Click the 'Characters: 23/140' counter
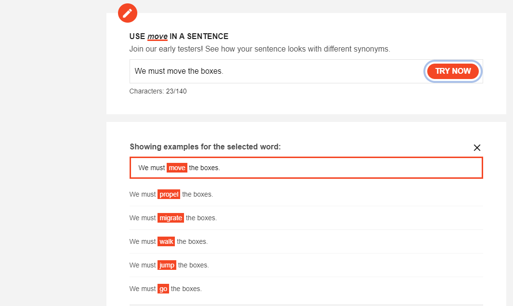Screen dimensions: 513x306 (x=158, y=91)
